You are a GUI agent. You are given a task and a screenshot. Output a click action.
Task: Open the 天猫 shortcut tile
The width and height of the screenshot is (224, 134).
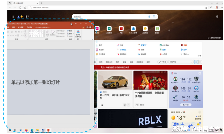tap(121, 29)
